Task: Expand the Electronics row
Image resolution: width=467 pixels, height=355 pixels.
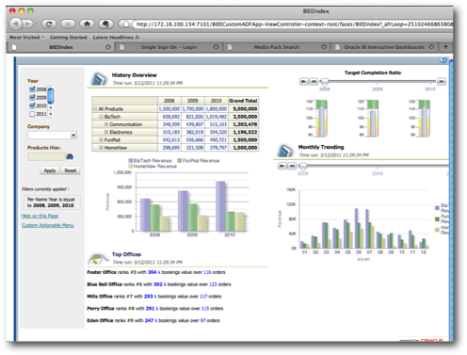Action: click(x=106, y=132)
